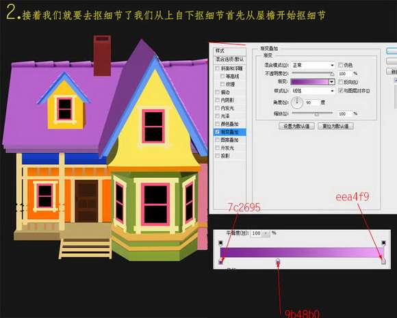Enable 光泽 (Satin) checkbox
The image size is (397, 318).
217,116
